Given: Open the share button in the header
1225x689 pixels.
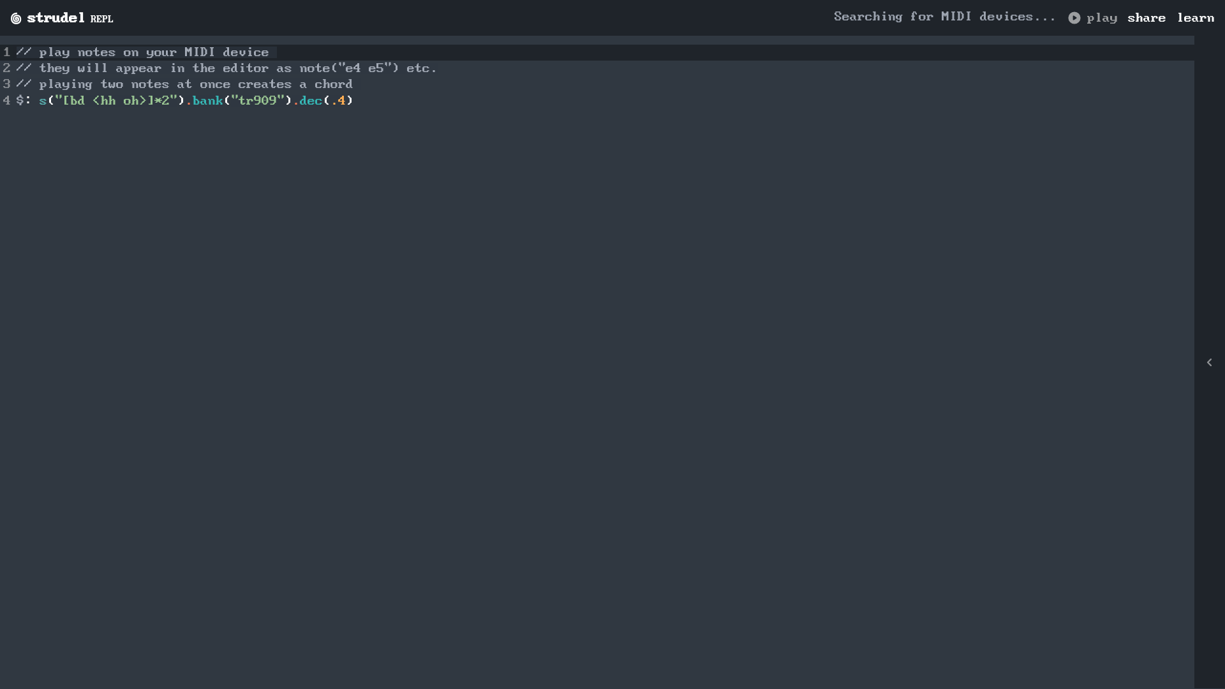Looking at the screenshot, I should pos(1146,18).
